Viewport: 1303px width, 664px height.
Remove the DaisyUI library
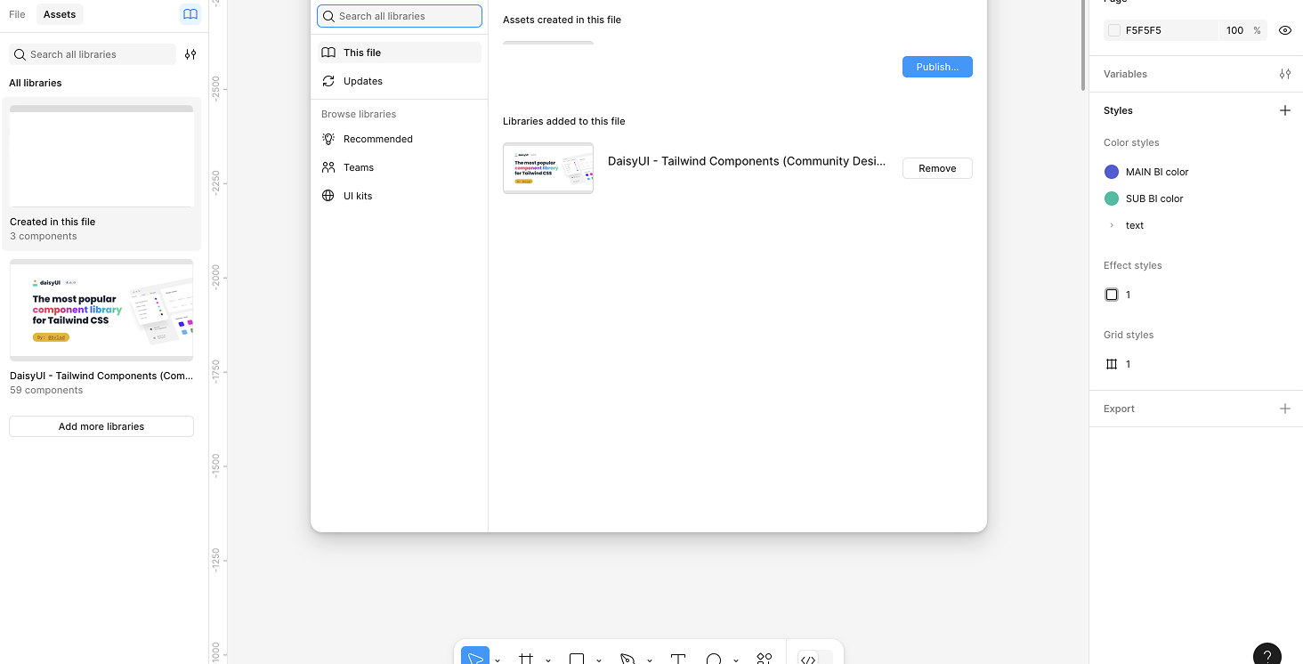click(937, 168)
